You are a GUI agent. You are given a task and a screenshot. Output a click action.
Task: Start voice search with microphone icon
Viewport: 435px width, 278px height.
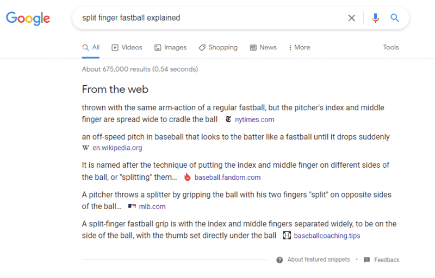click(x=375, y=18)
